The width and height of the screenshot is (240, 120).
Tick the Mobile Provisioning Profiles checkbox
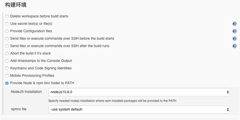pos(7,76)
